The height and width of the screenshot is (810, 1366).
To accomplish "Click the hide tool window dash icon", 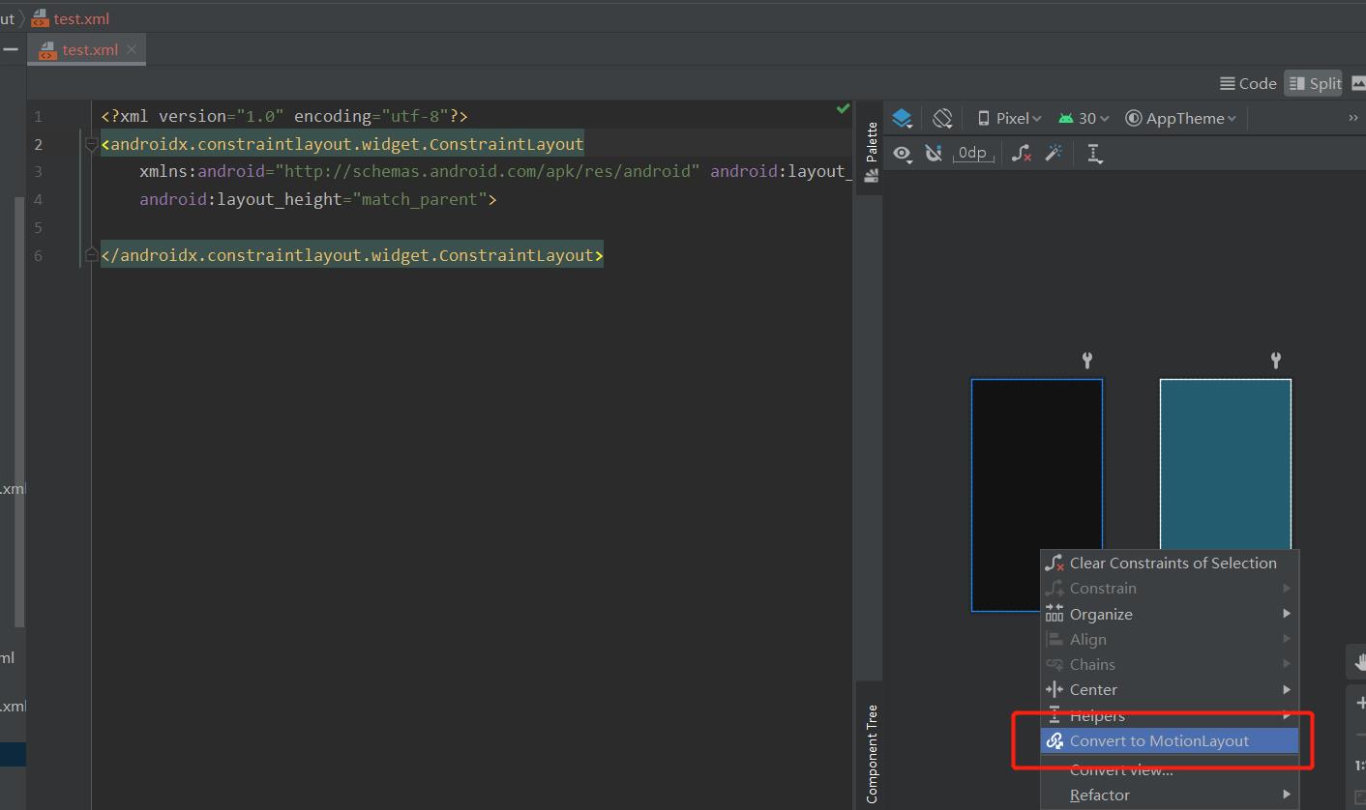I will [x=10, y=49].
